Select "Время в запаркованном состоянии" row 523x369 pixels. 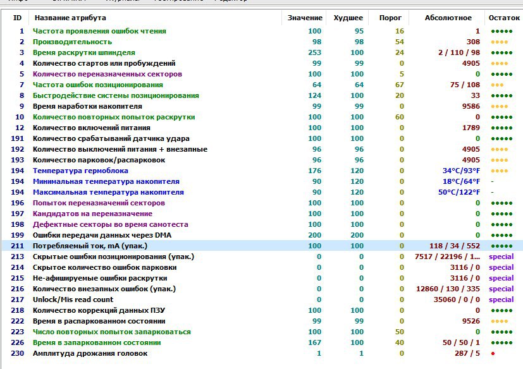point(262,342)
